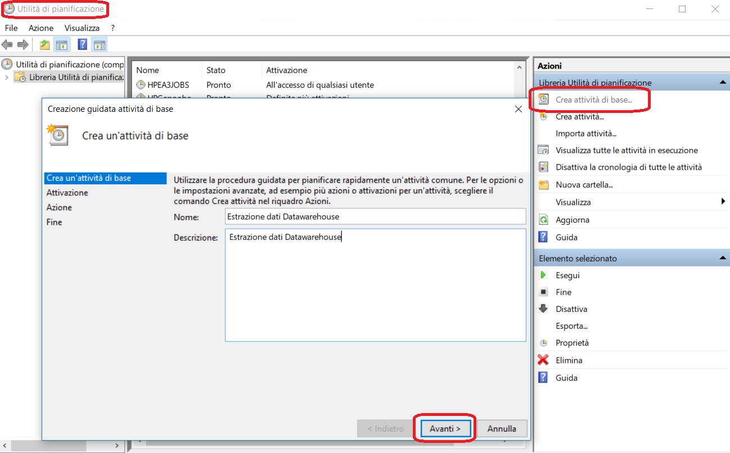This screenshot has width=730, height=453.
Task: Click the Crea attività di base icon
Action: point(543,99)
